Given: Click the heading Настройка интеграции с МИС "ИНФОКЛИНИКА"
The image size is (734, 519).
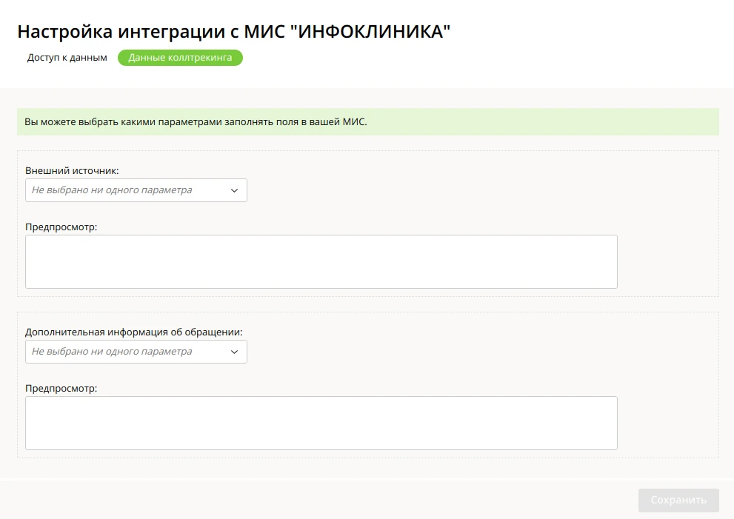Looking at the screenshot, I should click(233, 31).
